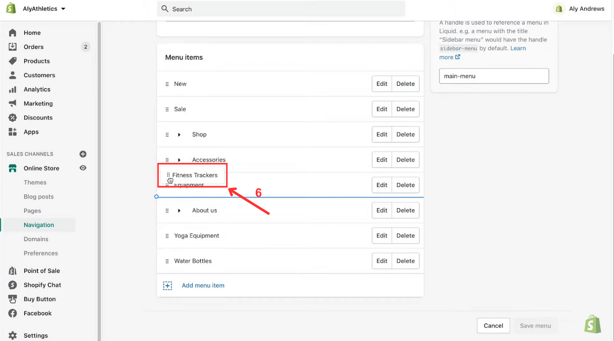Click drag handle for Sale item
This screenshot has width=614, height=341.
pos(167,109)
